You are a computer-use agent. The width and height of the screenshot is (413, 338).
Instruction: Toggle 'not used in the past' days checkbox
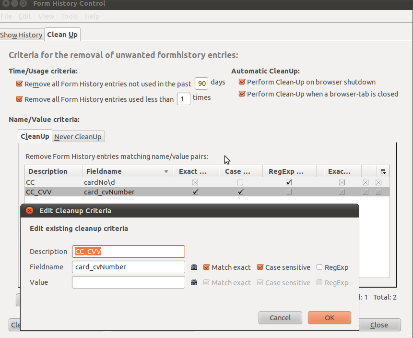(x=19, y=84)
